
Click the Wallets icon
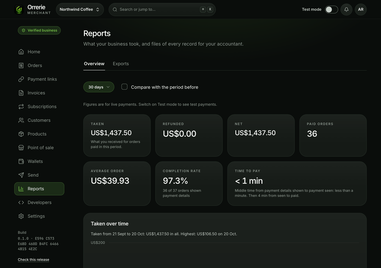[21, 161]
